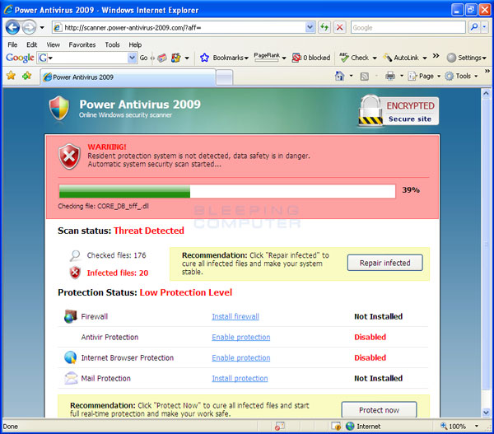Open the Favorites menu
Image resolution: width=494 pixels, height=434 pixels.
pyautogui.click(x=82, y=44)
